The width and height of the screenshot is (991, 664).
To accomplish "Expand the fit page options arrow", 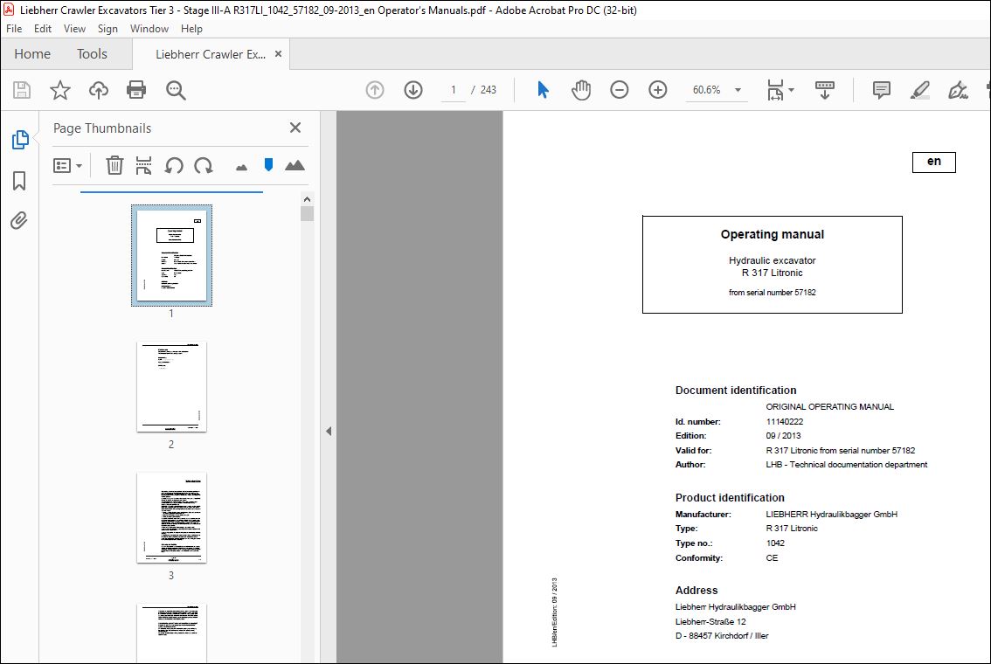I will point(791,90).
